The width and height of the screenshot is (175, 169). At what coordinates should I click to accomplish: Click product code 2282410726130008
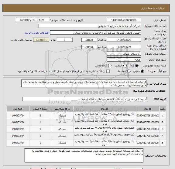(148, 136)
